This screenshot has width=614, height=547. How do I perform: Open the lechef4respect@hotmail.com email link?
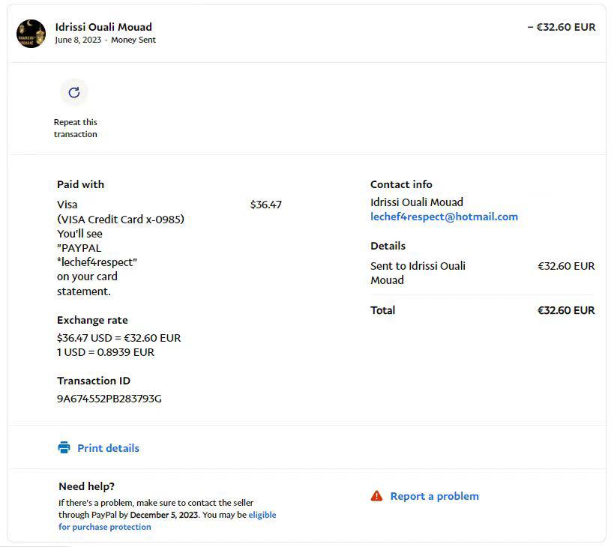[444, 217]
